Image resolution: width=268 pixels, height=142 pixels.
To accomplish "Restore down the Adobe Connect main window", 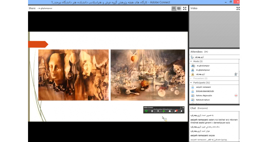I will point(230,2).
